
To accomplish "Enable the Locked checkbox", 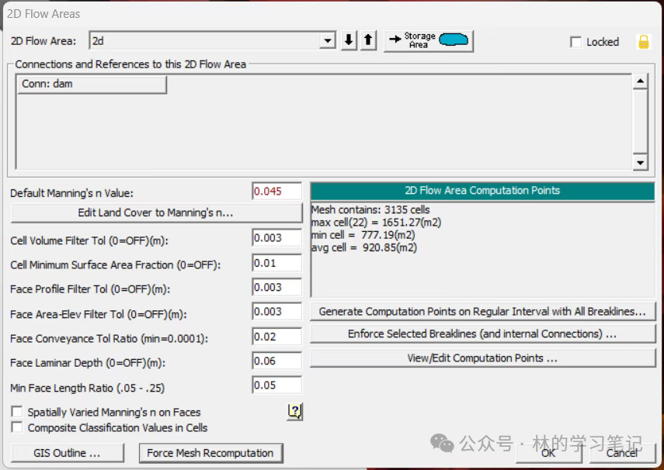I will [x=576, y=42].
